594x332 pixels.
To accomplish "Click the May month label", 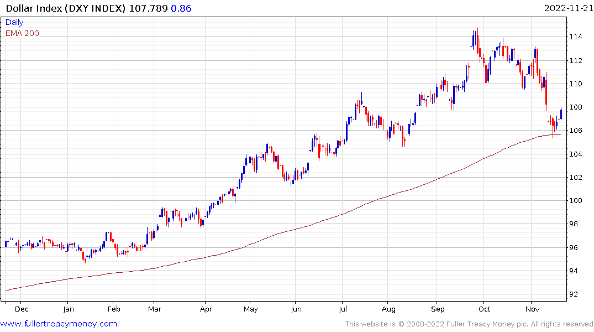I will [x=251, y=309].
